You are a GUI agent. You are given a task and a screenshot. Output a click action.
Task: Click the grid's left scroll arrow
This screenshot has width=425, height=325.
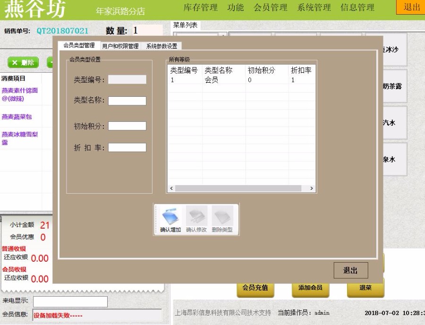click(171, 188)
